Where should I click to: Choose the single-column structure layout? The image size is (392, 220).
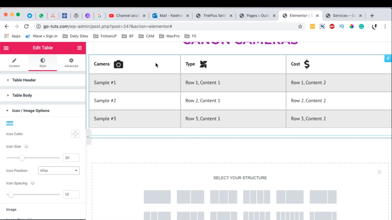pyautogui.click(x=157, y=197)
